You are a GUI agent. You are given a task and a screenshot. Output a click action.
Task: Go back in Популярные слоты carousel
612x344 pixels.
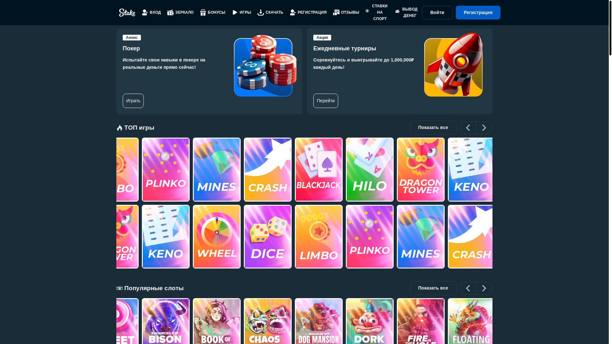(468, 288)
